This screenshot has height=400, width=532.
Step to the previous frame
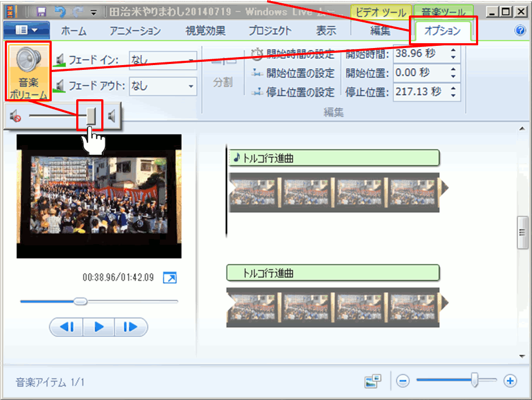coord(67,327)
